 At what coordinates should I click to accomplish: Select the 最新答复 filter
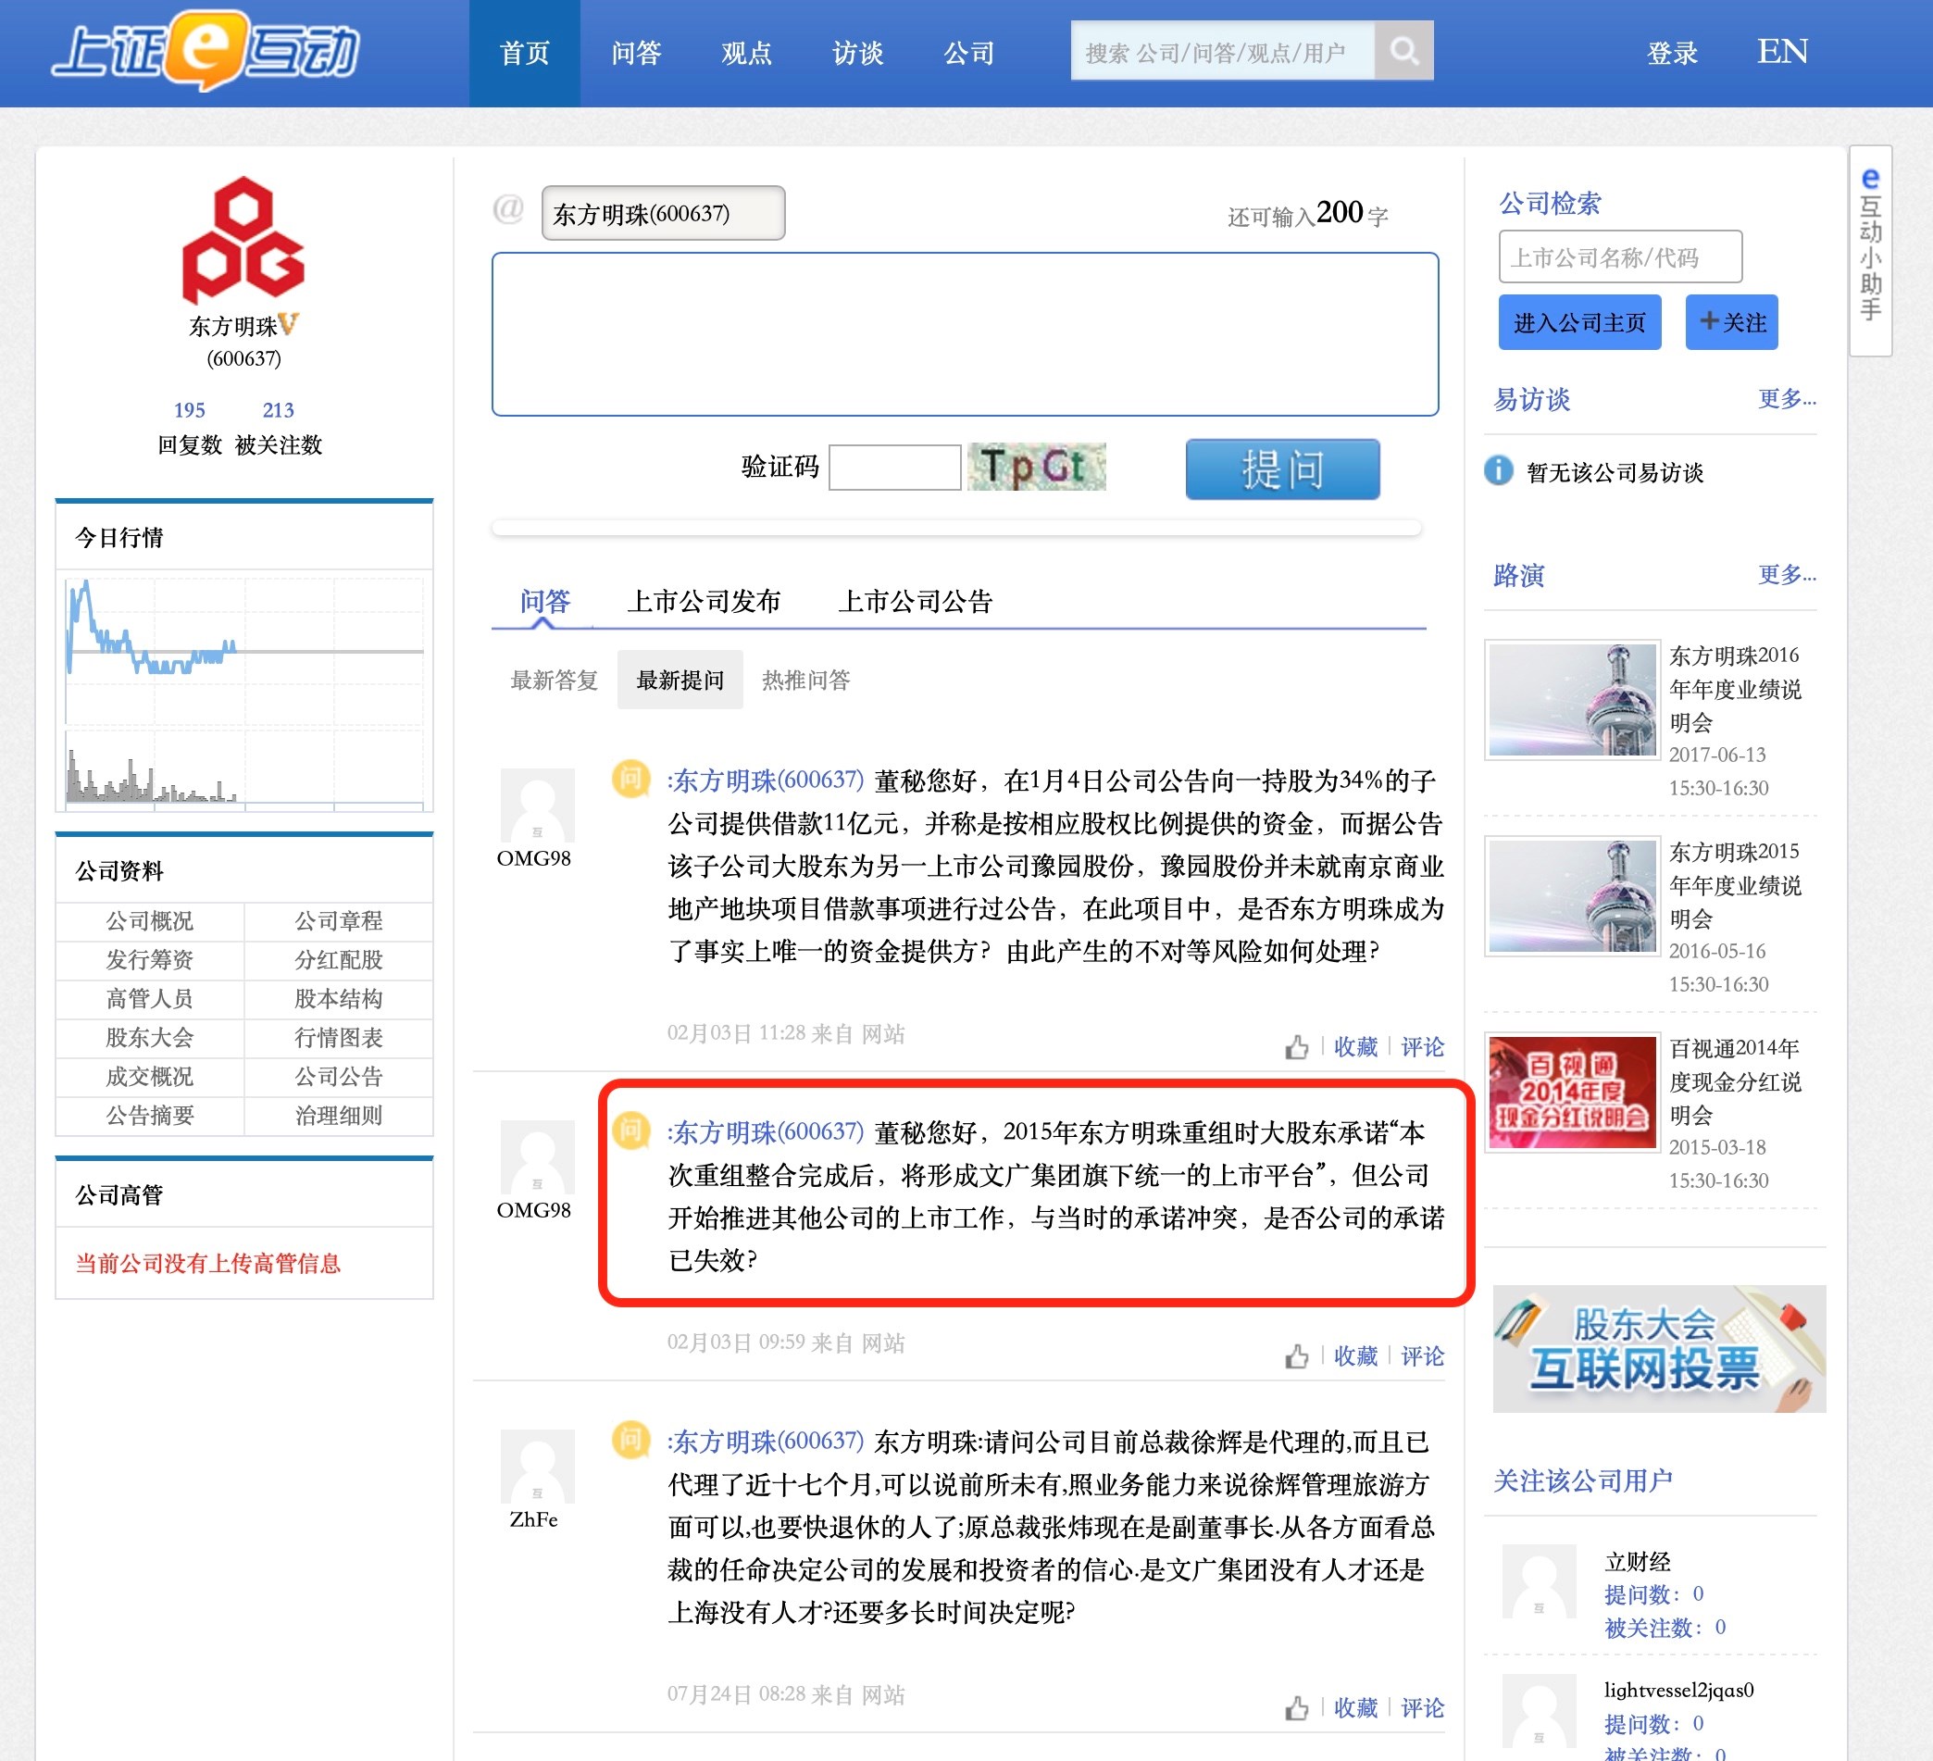(554, 680)
